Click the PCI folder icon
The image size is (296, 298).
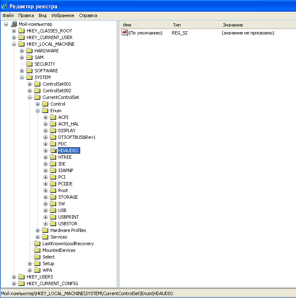(53, 177)
